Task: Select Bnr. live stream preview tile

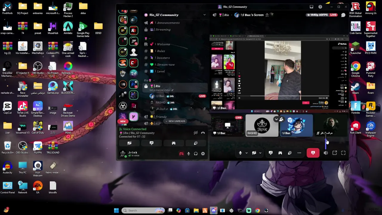Action: coord(227,126)
